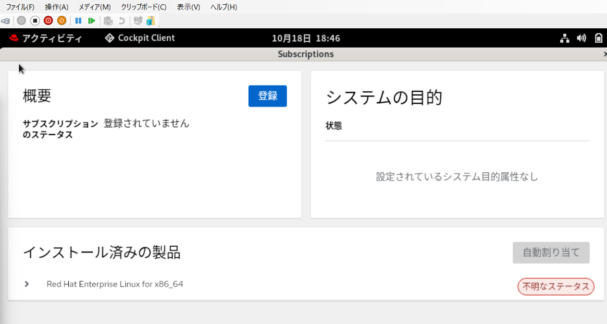Click the Ctrl+Alt+Delete keys icon in toolbar

(5, 21)
